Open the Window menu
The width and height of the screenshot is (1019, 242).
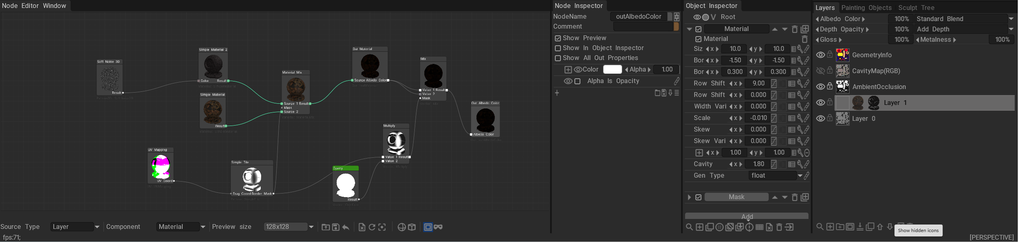click(x=55, y=6)
